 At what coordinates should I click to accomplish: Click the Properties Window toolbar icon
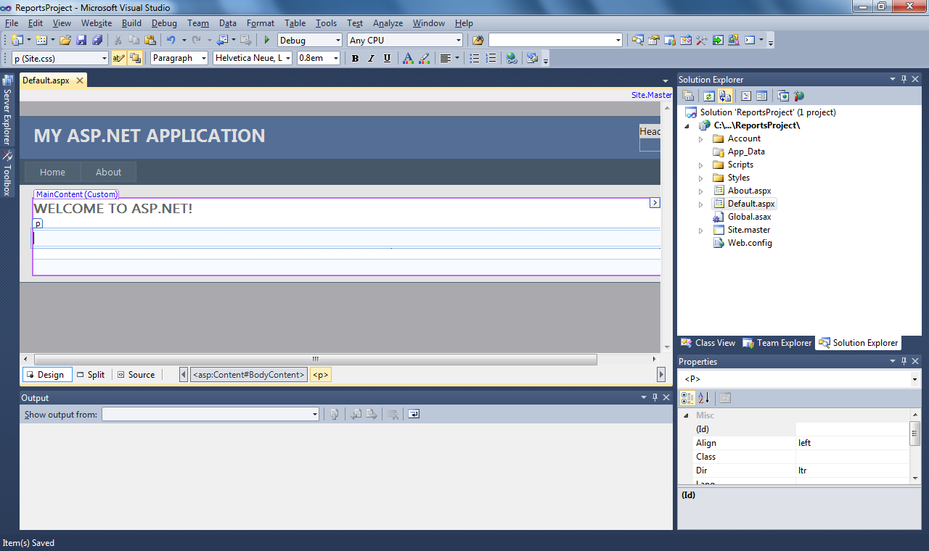point(654,41)
